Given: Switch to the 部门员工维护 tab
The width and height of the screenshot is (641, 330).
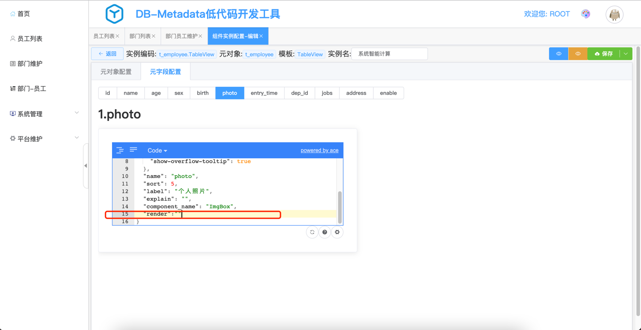Looking at the screenshot, I should (182, 36).
